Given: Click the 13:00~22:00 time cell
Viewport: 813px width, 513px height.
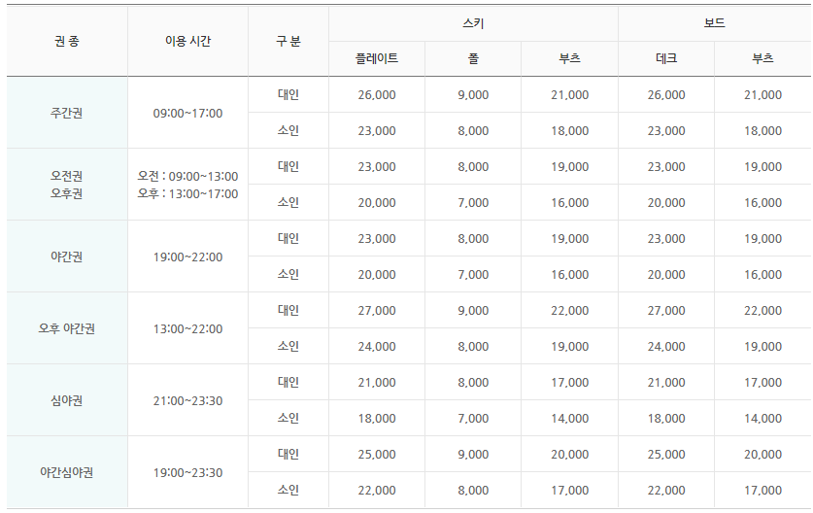Looking at the screenshot, I should tap(187, 328).
